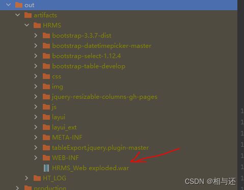The width and height of the screenshot is (244, 190).
Task: Click the artifacts folder icon
Action: tap(28, 15)
